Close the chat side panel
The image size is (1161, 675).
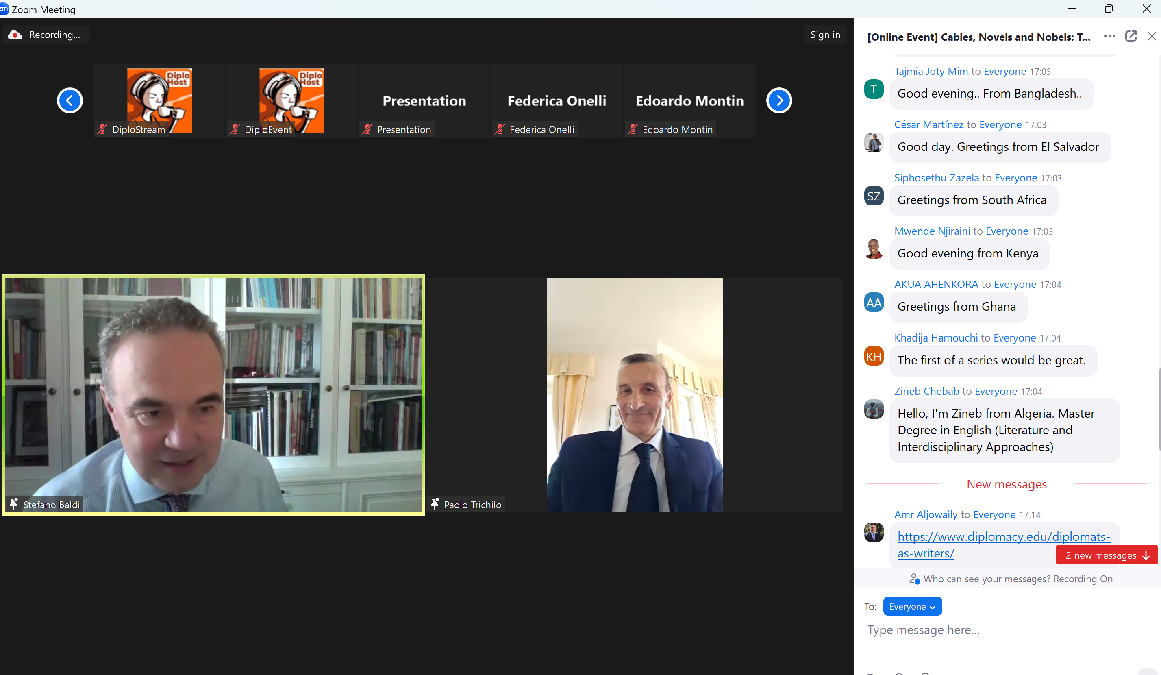click(x=1151, y=37)
